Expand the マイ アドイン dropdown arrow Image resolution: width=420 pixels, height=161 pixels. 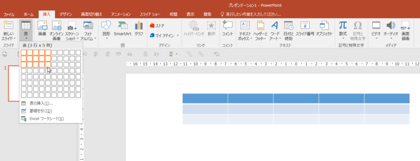[x=178, y=35]
